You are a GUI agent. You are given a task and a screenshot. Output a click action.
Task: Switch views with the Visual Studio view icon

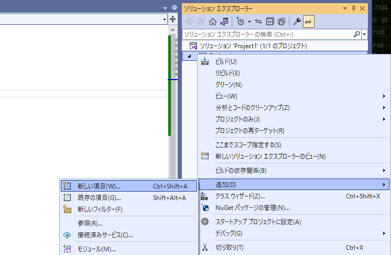pyautogui.click(x=224, y=21)
